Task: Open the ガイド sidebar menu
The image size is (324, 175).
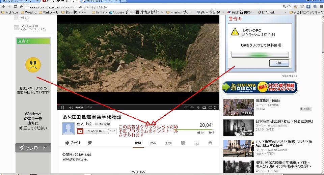Action: tap(22, 18)
